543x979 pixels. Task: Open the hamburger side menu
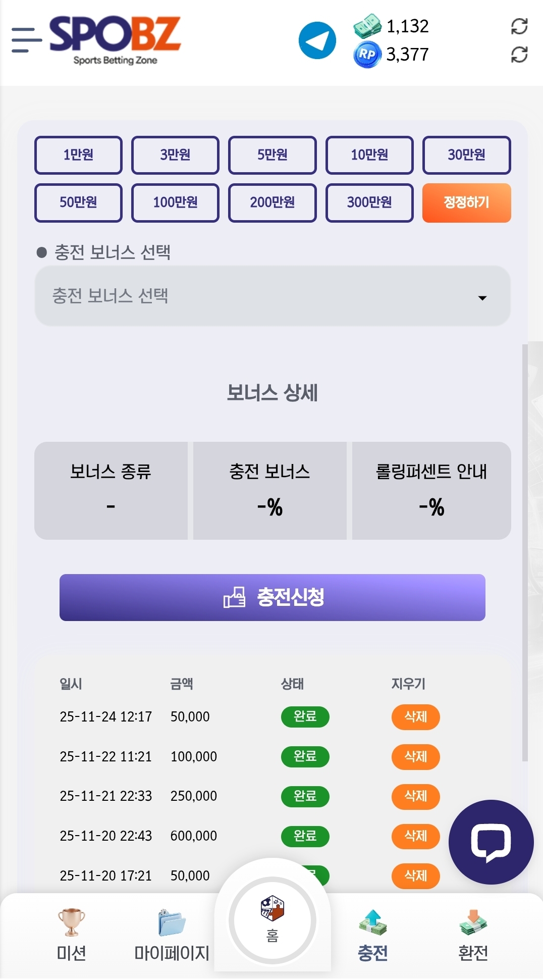pyautogui.click(x=26, y=40)
